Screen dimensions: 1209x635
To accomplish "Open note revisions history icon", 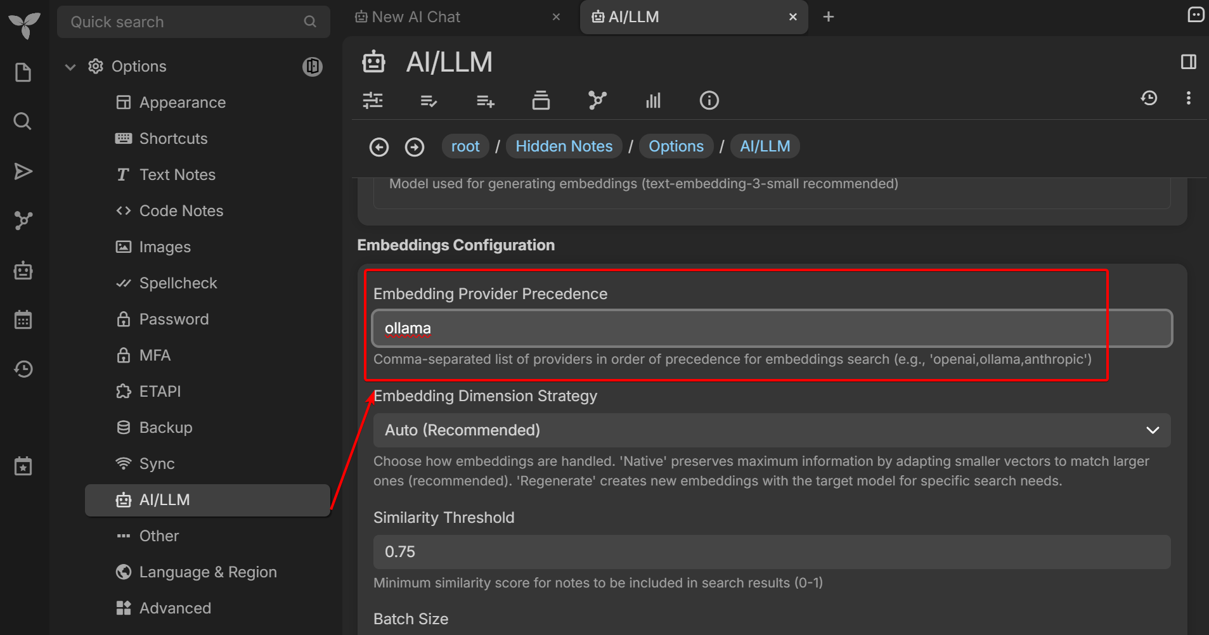I will coord(1149,98).
